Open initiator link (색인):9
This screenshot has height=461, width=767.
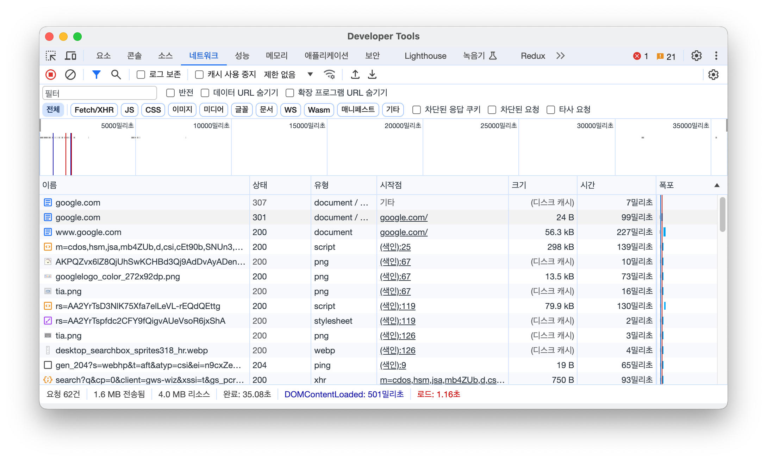click(x=393, y=365)
